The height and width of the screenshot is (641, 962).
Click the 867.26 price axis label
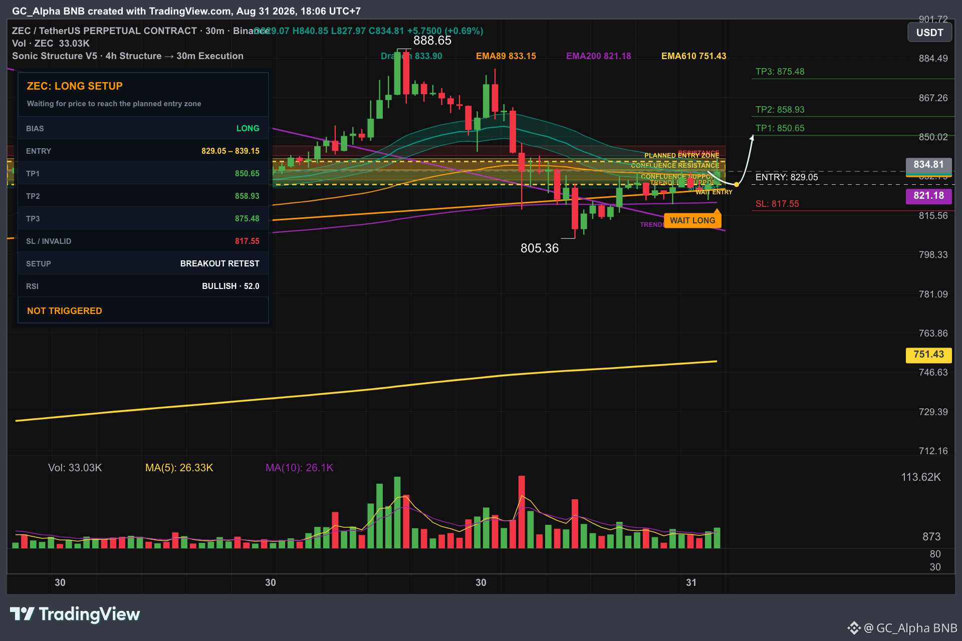(933, 98)
